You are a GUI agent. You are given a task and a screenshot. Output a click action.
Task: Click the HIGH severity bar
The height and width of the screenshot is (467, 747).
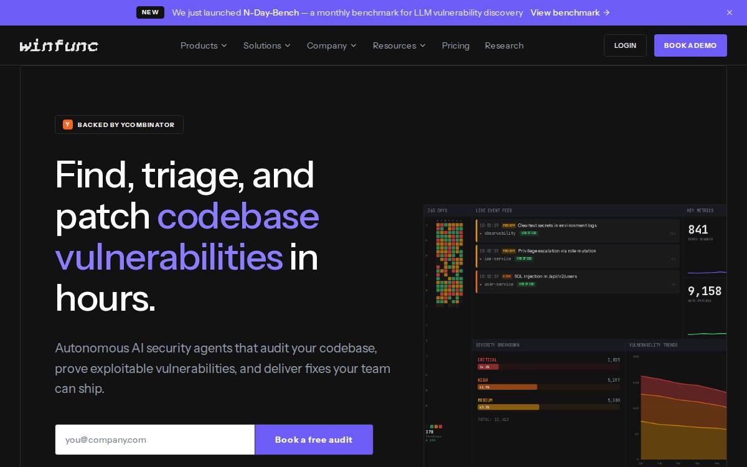548,387
